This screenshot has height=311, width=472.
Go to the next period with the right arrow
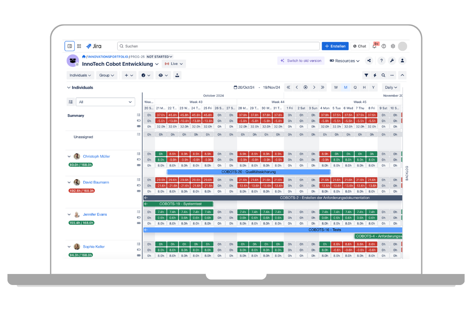314,87
